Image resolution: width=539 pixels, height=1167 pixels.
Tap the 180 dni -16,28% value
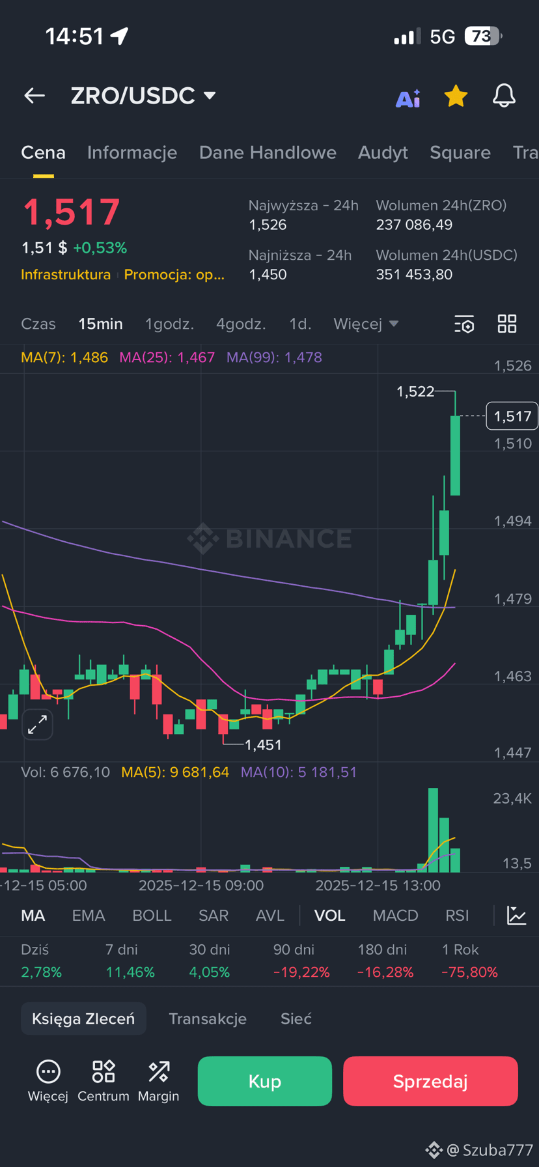385,972
